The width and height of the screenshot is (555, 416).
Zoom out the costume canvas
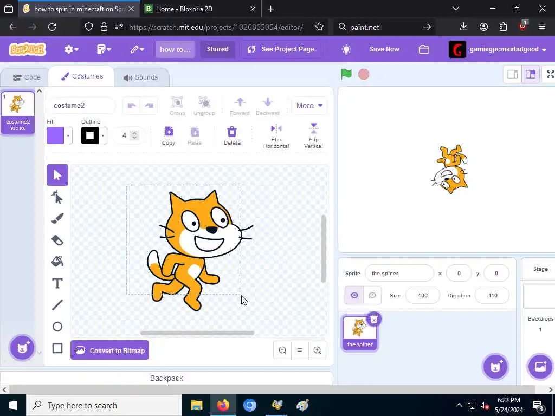(282, 350)
